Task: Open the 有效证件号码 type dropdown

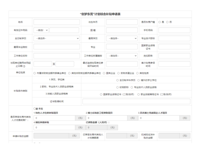Action: click(x=42, y=30)
